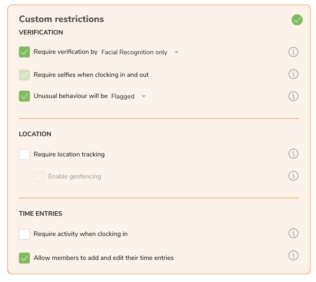
Task: Click info icon for Allow members time entries
Action: tap(293, 255)
